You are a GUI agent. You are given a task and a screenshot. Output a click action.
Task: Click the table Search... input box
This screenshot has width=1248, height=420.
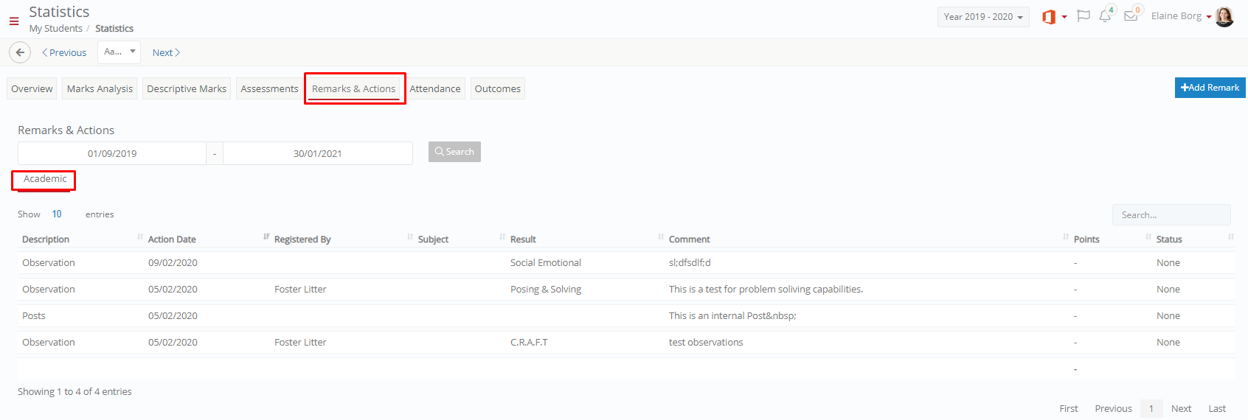point(1171,215)
